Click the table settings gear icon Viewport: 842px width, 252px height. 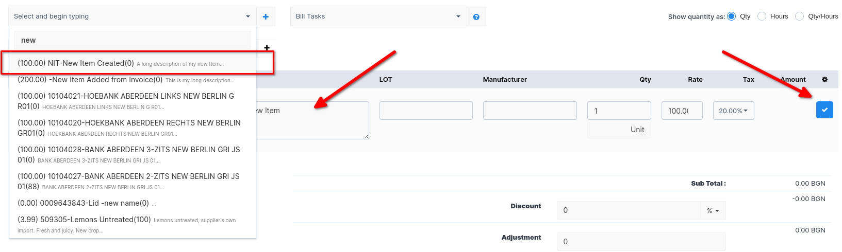[824, 80]
